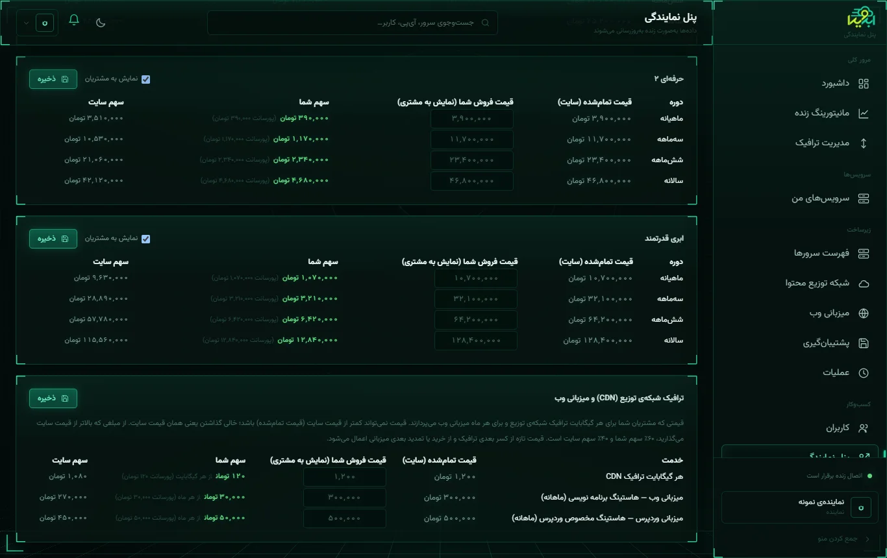Edit CDN per-gigabyte sale price field
The height and width of the screenshot is (558, 887).
(345, 477)
